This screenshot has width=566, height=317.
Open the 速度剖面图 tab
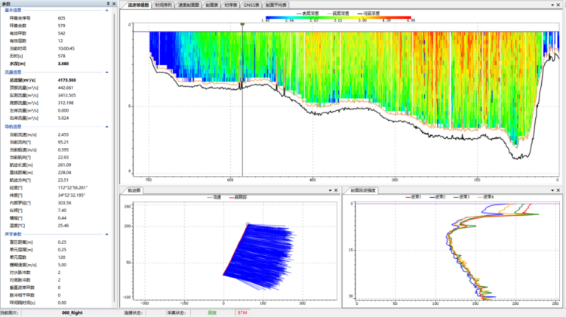tap(189, 5)
